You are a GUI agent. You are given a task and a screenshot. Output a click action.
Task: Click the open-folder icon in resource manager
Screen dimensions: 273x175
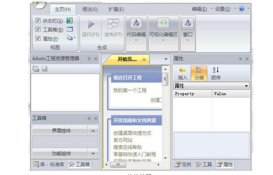coord(36,69)
